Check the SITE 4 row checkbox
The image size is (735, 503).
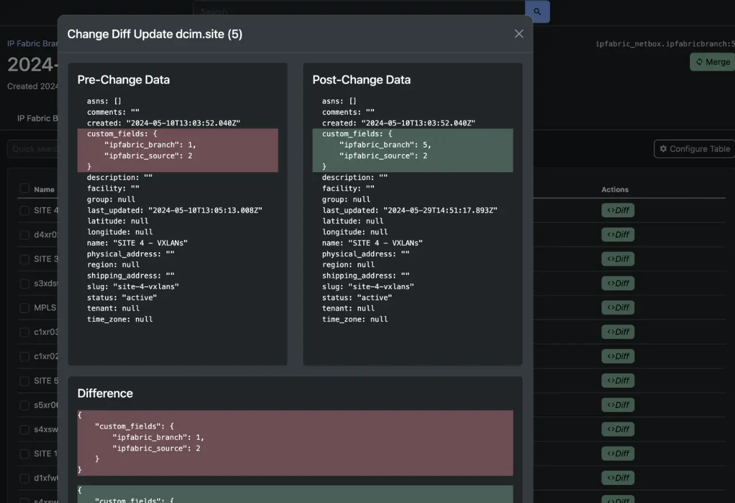[x=24, y=211]
